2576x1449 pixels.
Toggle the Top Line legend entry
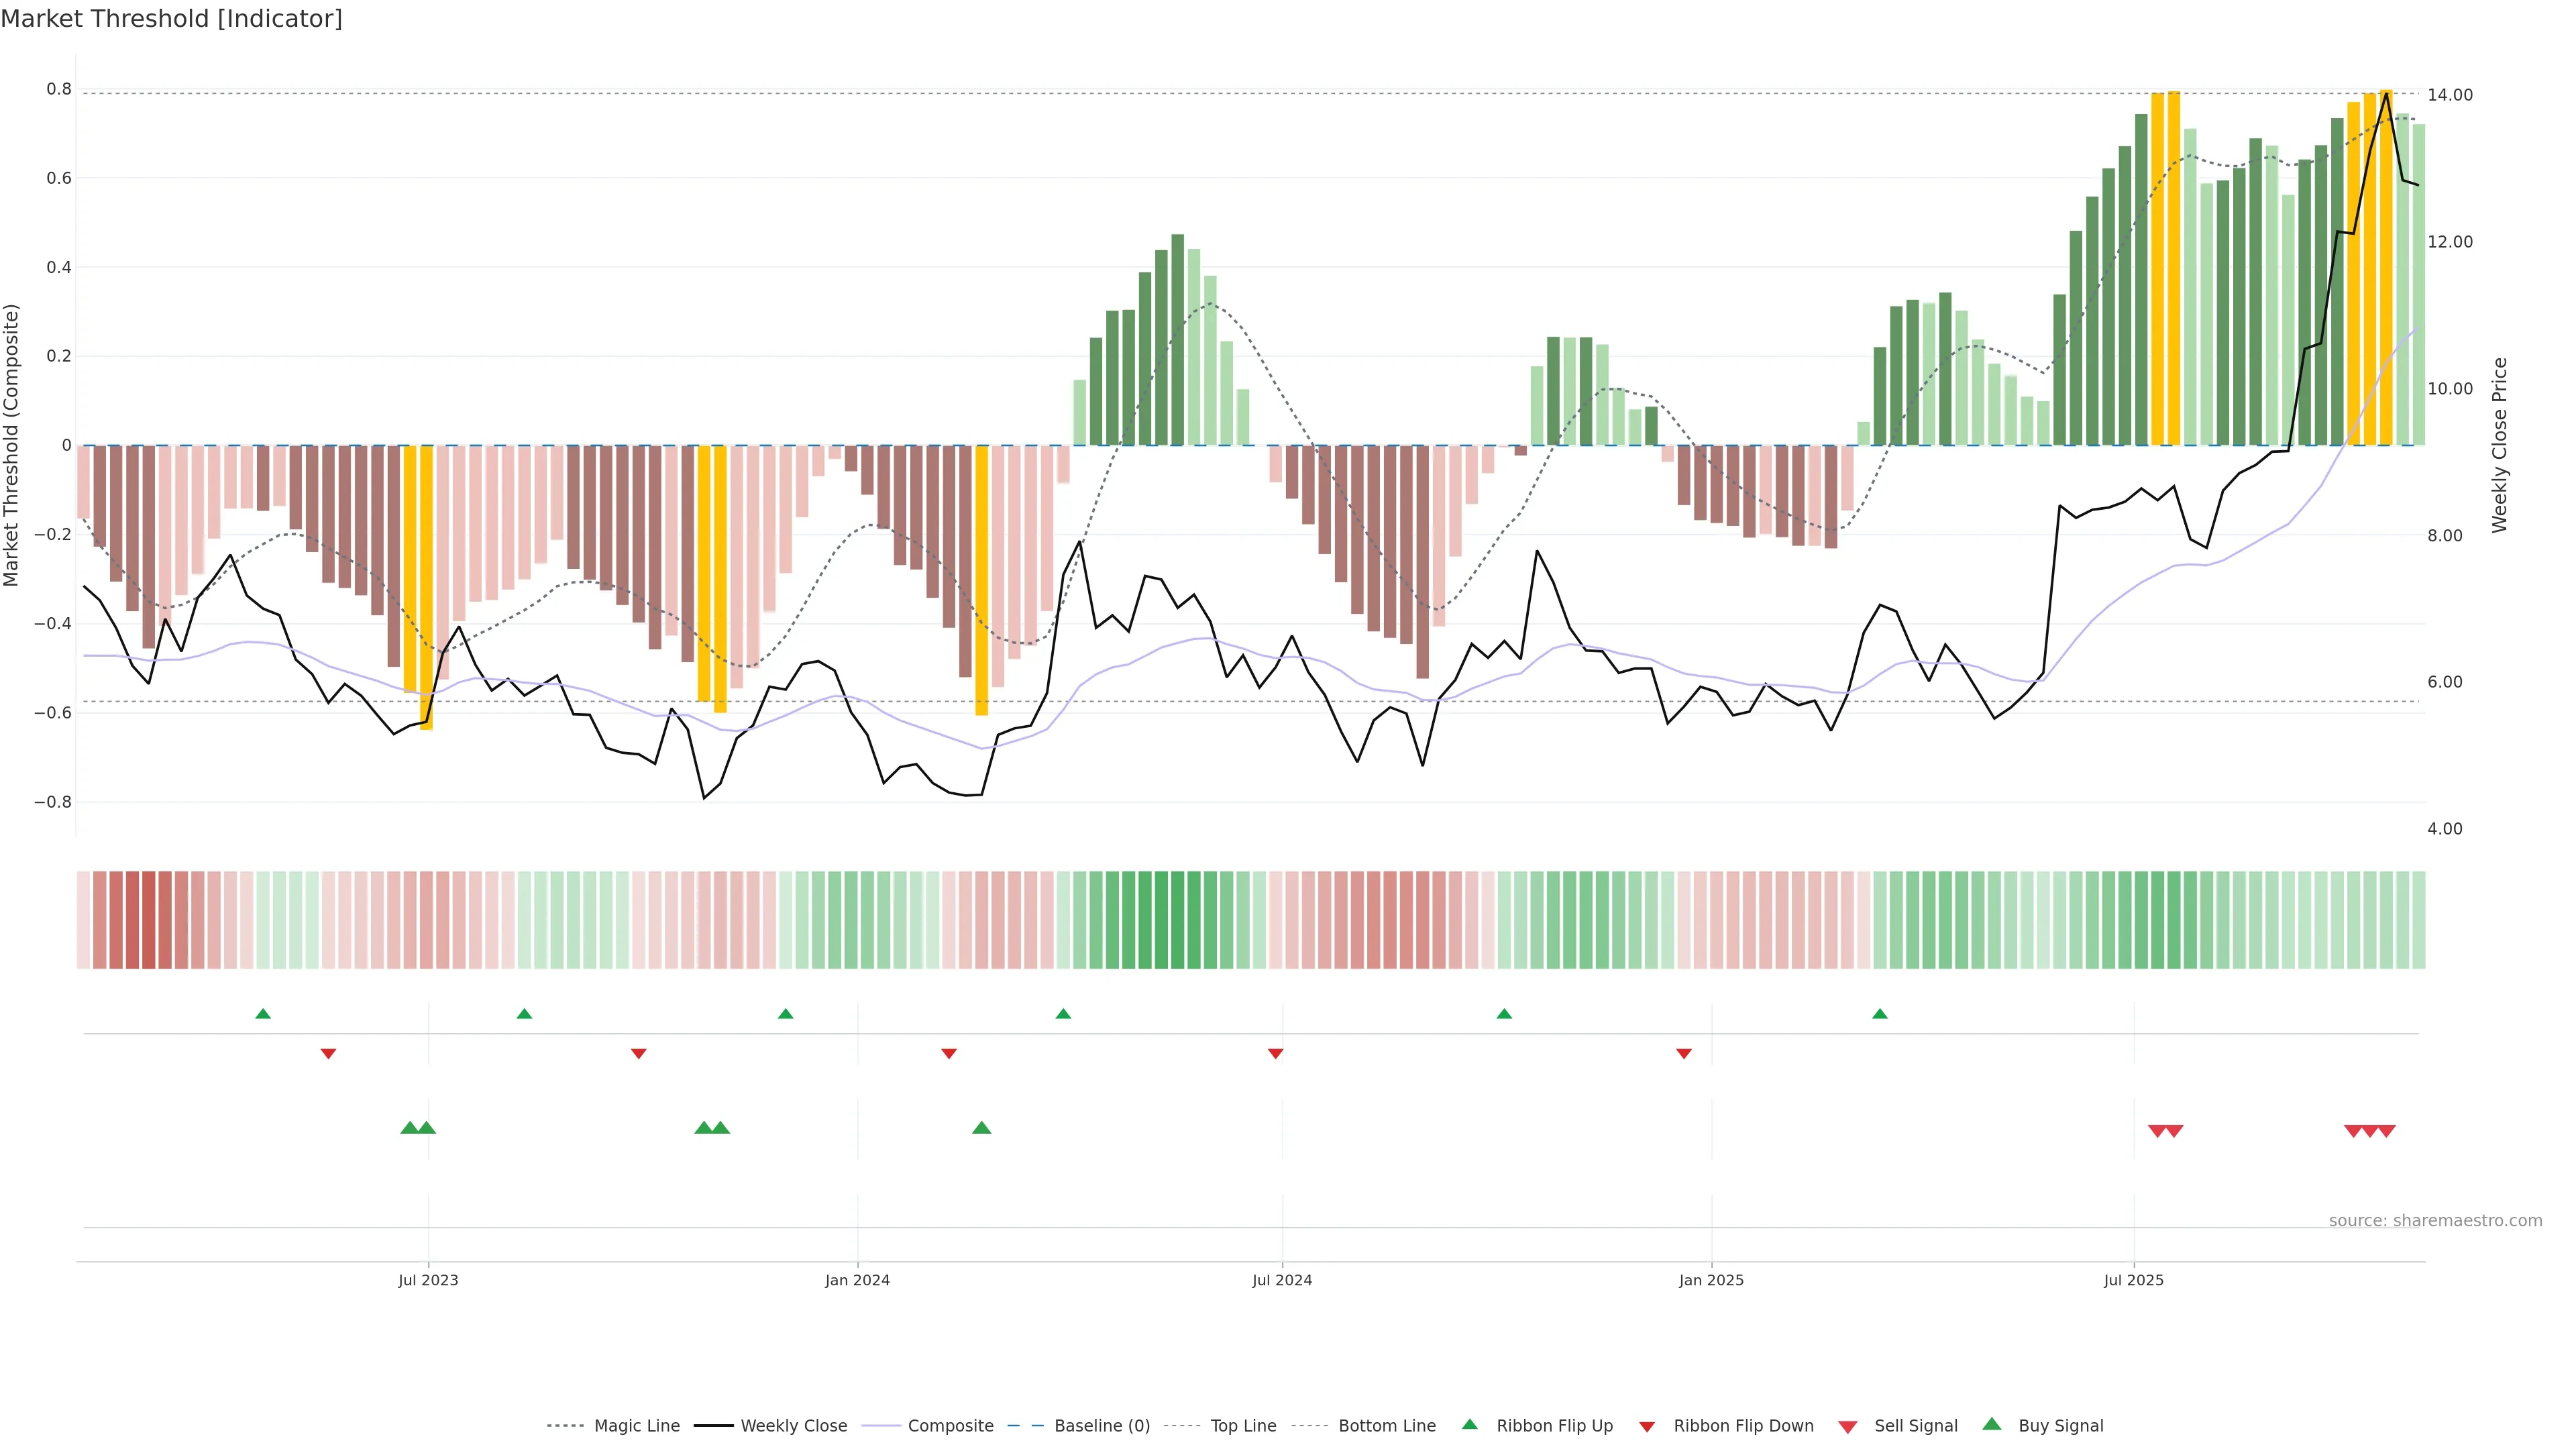(1243, 1426)
